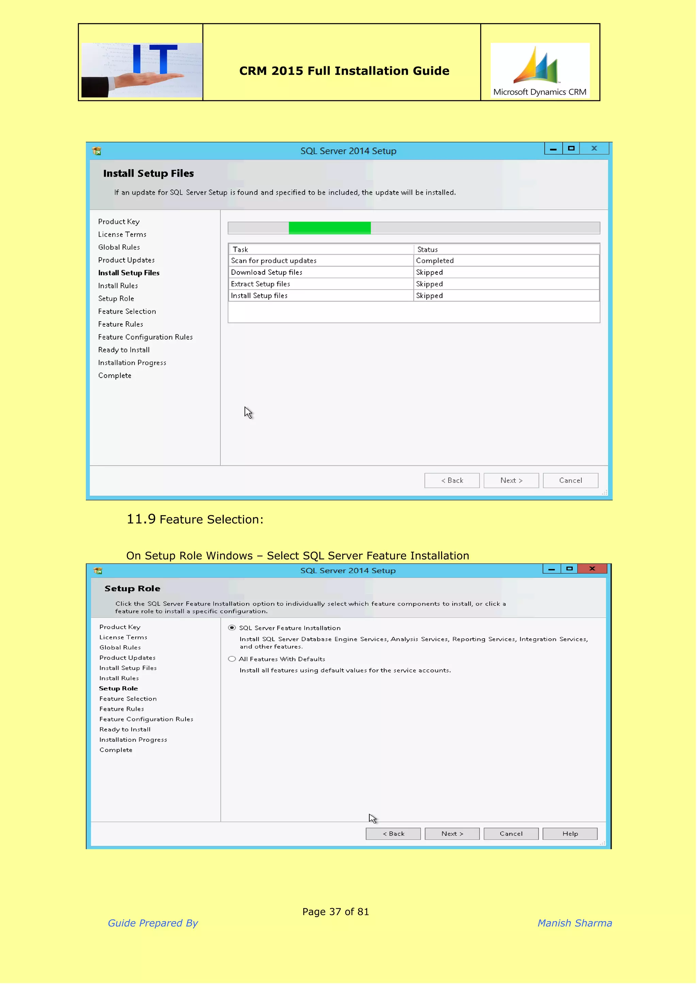697x985 pixels.
Task: Click the green setup progress bar
Action: point(330,228)
